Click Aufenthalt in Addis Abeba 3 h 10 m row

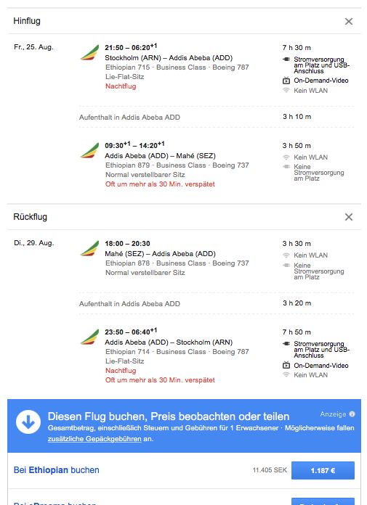pos(217,117)
